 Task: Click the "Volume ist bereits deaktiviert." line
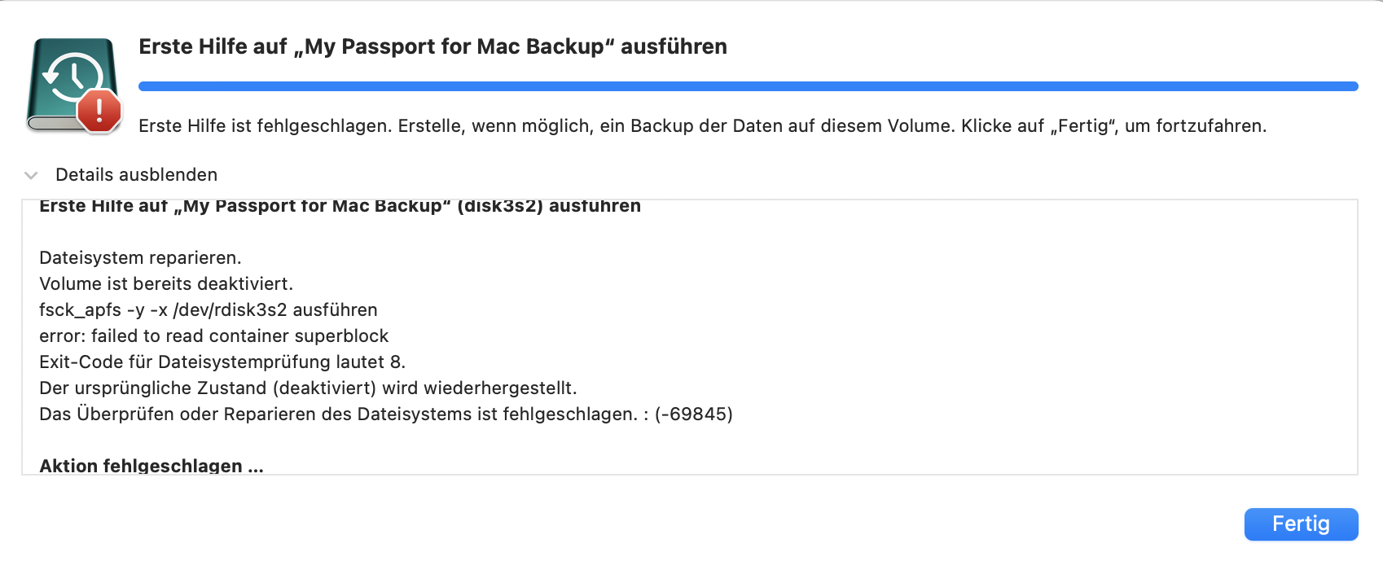click(166, 284)
